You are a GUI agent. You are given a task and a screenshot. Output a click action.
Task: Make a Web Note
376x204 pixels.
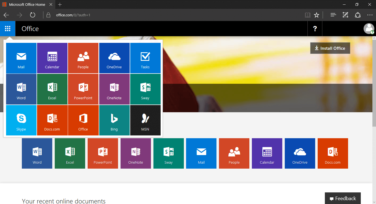[345, 15]
